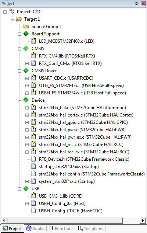Click the USB green diamond icon
The height and width of the screenshot is (233, 147).
pyautogui.click(x=26, y=188)
